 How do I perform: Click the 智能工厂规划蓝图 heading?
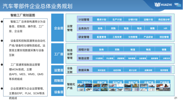tap(23, 15)
